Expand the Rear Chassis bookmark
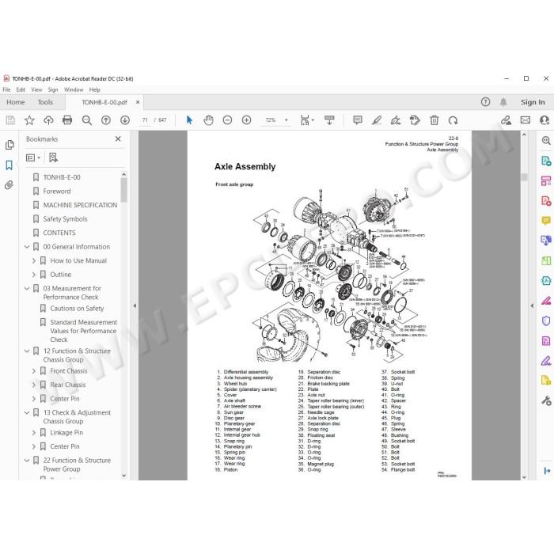This screenshot has width=554, height=554. point(34,385)
